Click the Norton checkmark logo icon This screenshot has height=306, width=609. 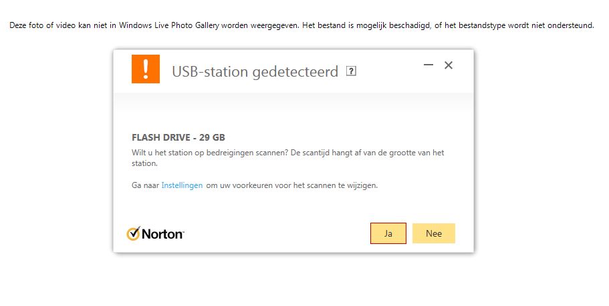click(133, 233)
